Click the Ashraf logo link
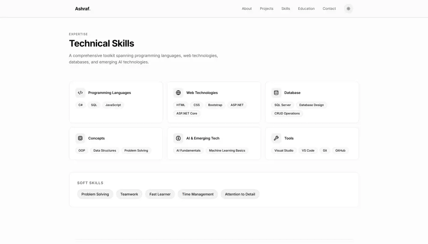Screen dimensions: 428x244 [x=83, y=9]
